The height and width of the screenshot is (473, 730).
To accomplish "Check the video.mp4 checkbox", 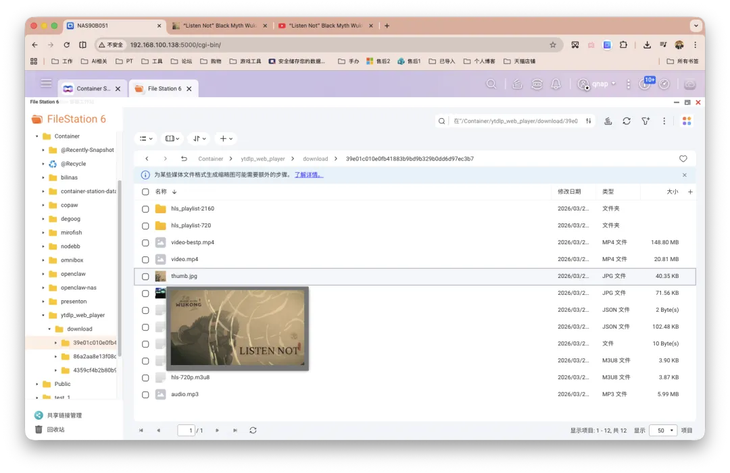I will coord(145,260).
